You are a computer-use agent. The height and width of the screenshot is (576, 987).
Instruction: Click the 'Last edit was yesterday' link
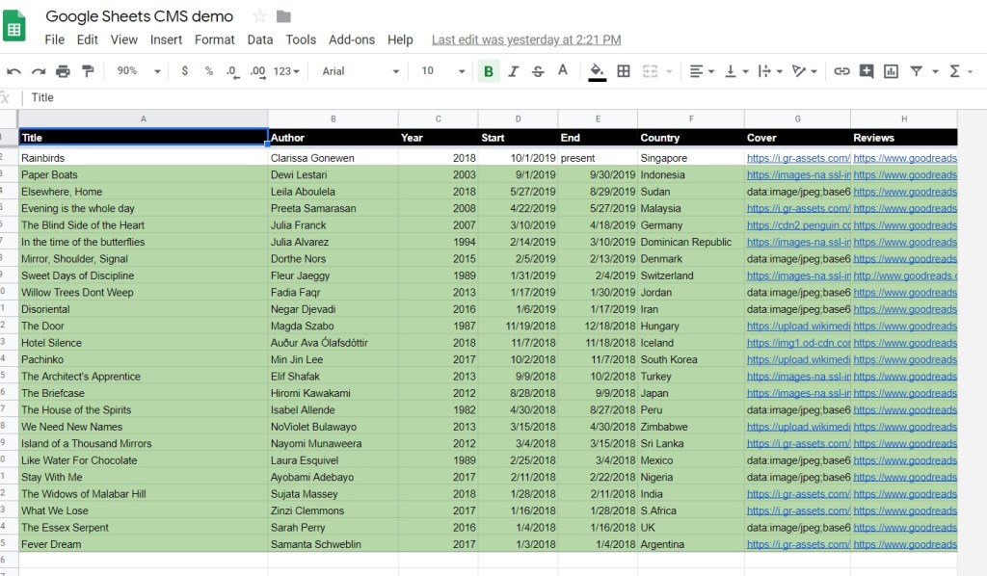click(x=526, y=39)
